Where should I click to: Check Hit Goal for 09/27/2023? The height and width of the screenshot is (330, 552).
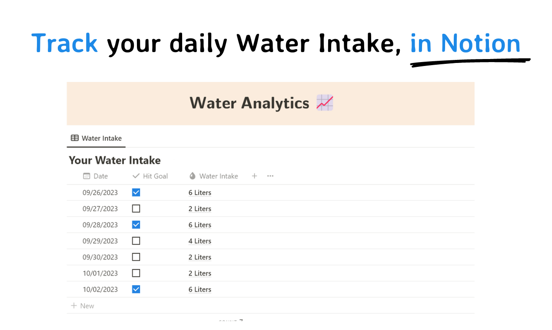[x=136, y=208]
